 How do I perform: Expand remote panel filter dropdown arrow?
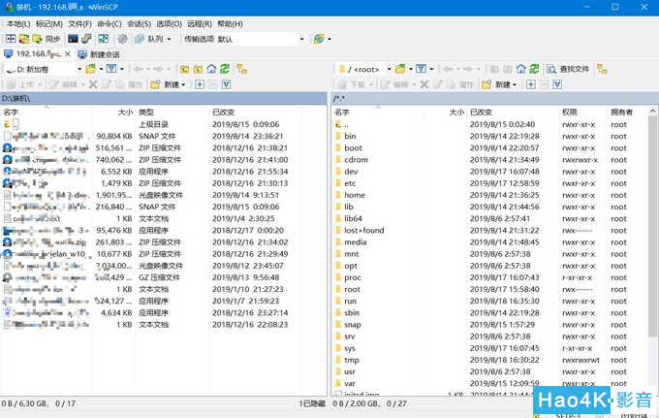tap(431, 70)
